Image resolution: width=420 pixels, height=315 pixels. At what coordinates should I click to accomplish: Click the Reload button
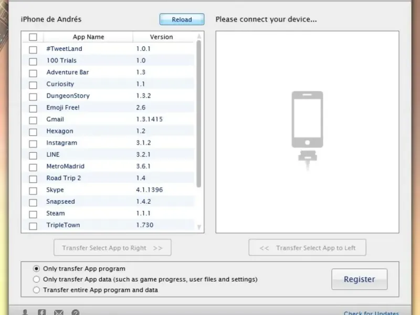point(182,19)
